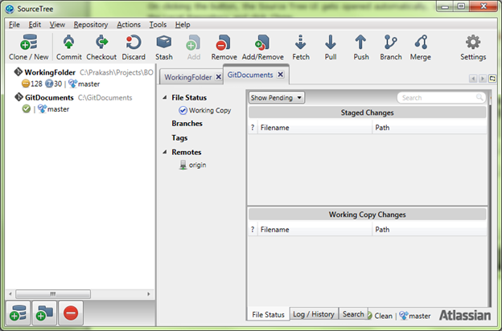Sort by Filename in Working Copy Changes
Viewport: 502px width, 331px height.
coord(315,230)
